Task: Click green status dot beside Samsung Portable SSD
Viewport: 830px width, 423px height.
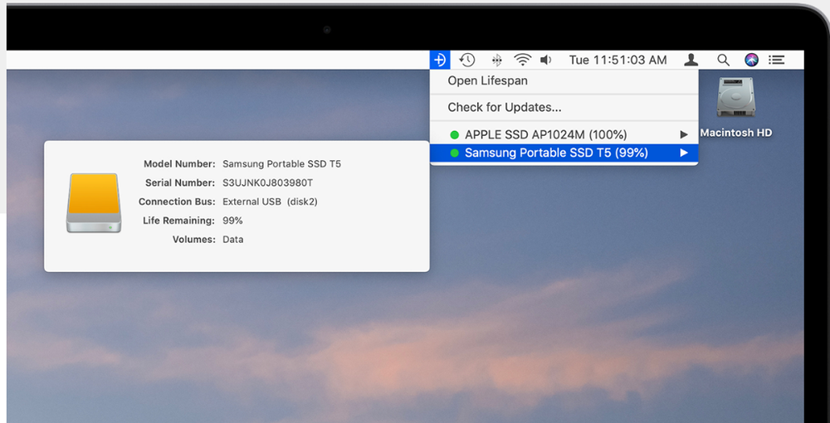Action: [x=454, y=153]
